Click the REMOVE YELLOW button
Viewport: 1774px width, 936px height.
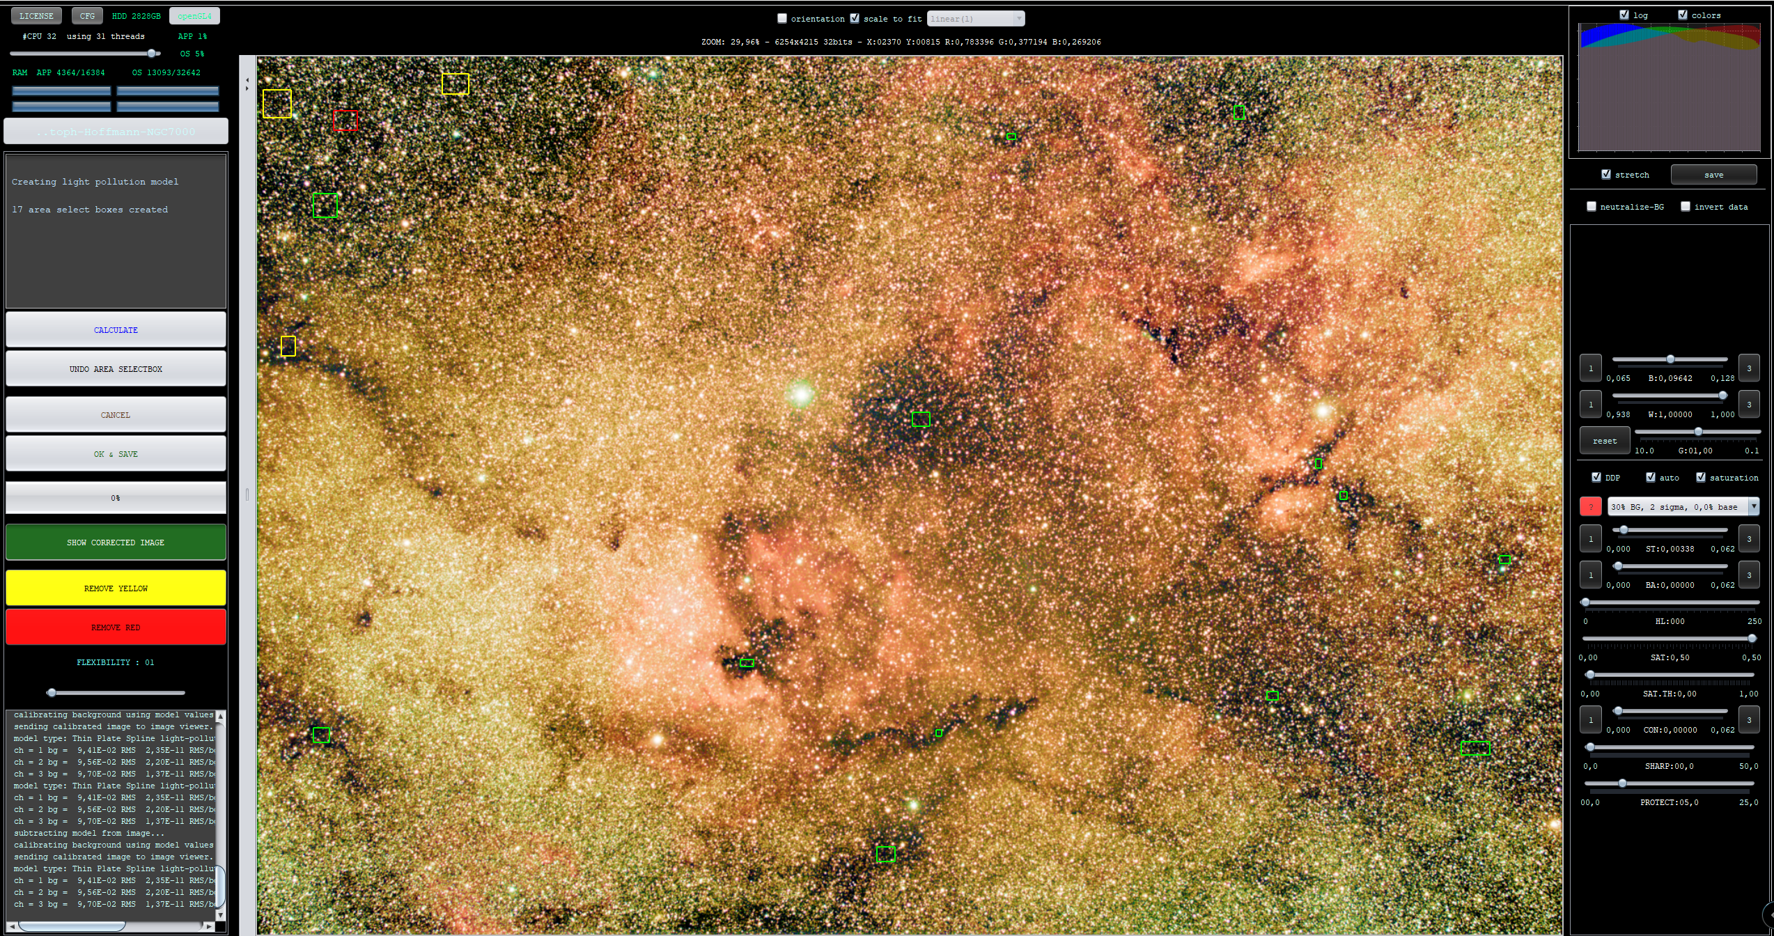(116, 588)
